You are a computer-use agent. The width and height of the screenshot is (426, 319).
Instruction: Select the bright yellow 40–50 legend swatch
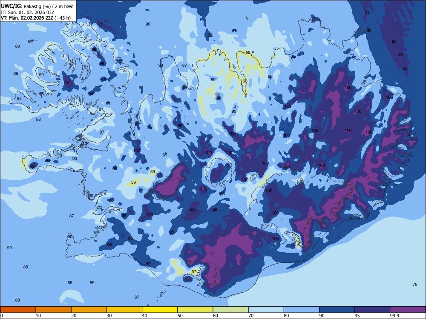tap(160, 310)
